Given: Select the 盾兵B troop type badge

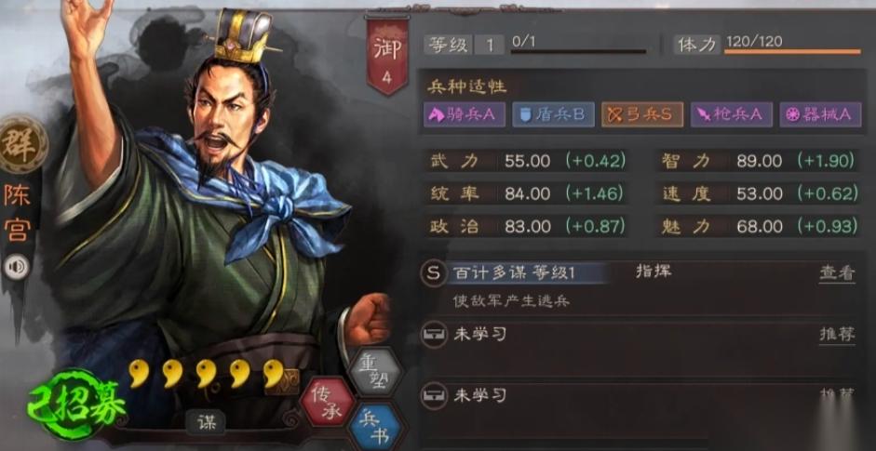Looking at the screenshot, I should (x=553, y=114).
